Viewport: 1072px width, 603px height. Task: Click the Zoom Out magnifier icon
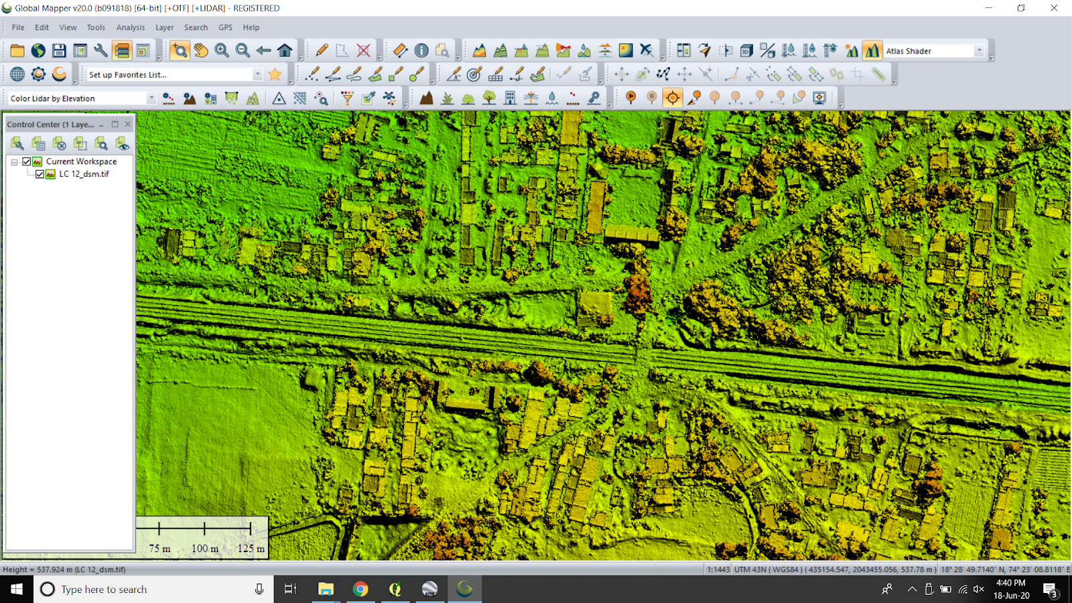coord(243,51)
